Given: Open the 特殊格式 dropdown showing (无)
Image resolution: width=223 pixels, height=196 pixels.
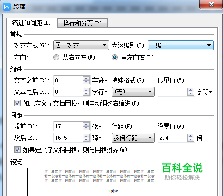Looking at the screenshot, I should tap(133, 92).
